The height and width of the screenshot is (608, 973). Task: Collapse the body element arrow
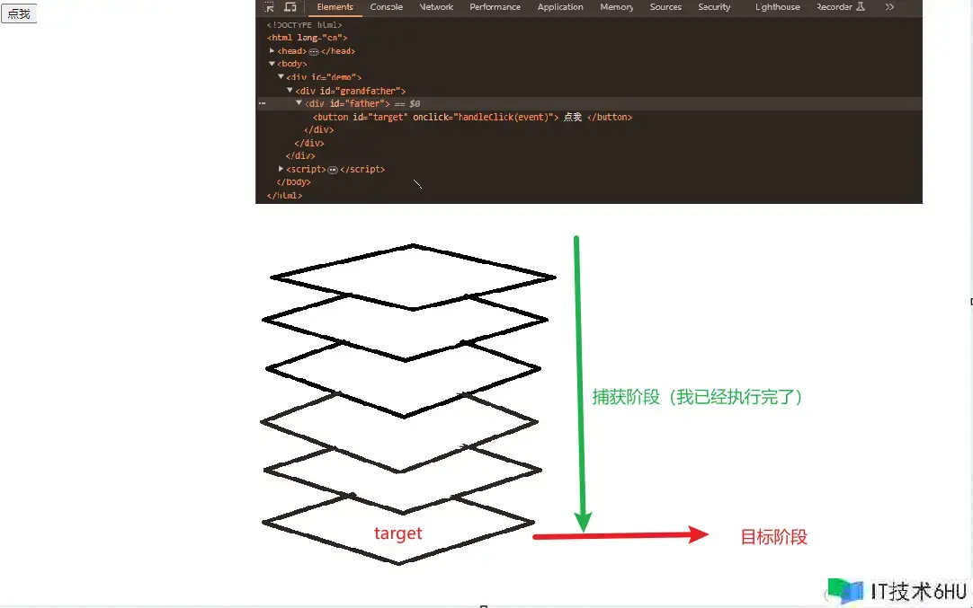click(272, 63)
